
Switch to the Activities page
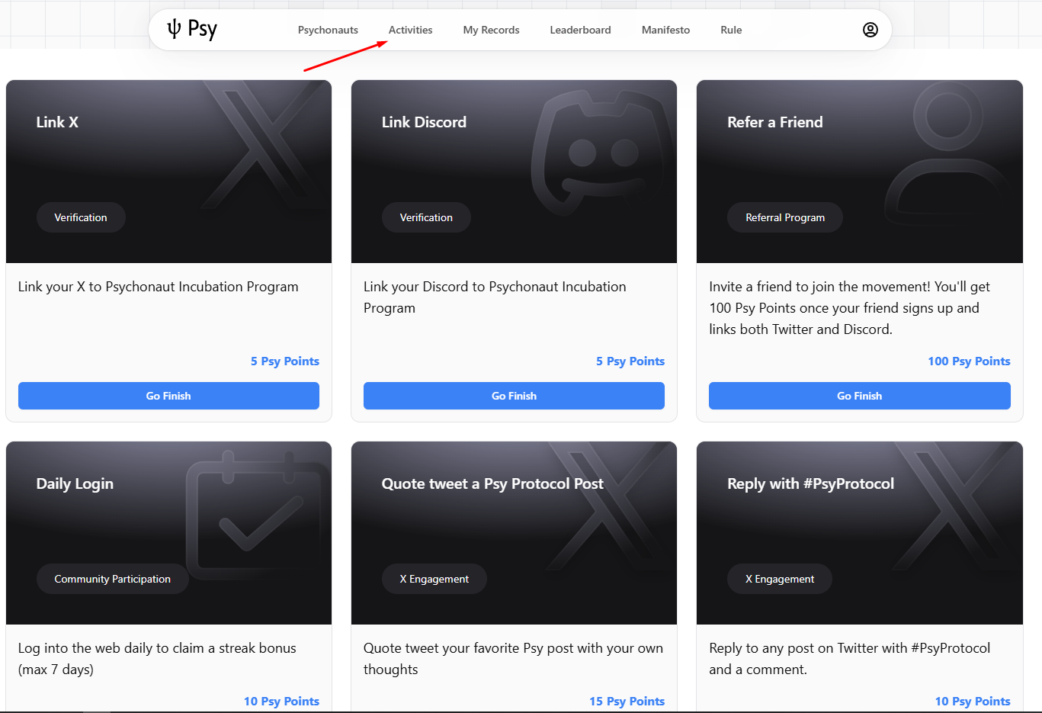(x=410, y=31)
